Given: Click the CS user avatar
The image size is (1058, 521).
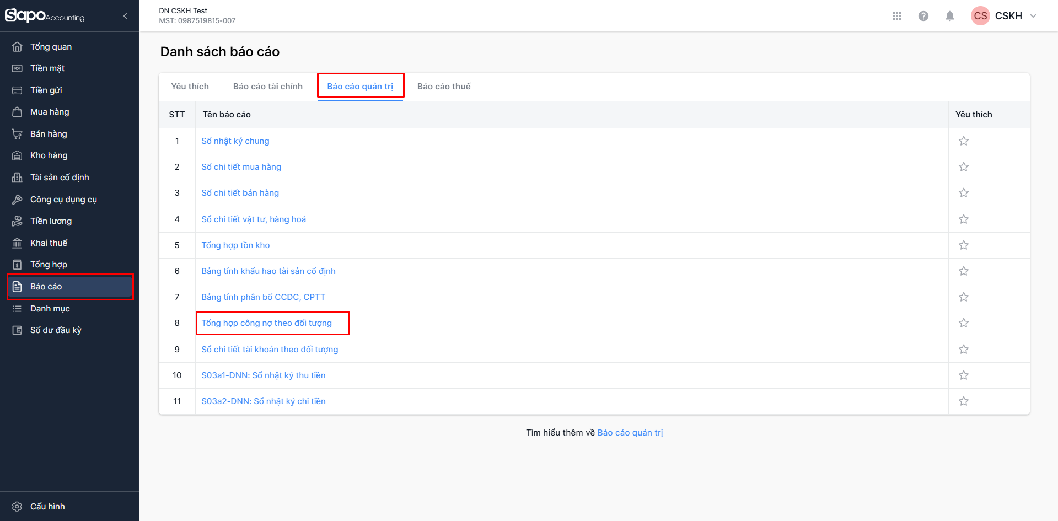Looking at the screenshot, I should tap(980, 16).
